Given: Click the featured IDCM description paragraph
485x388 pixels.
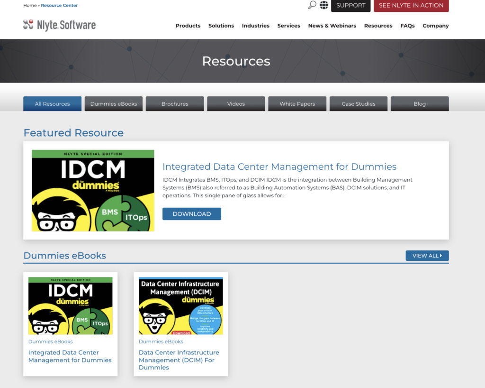Looking at the screenshot, I should click(287, 188).
